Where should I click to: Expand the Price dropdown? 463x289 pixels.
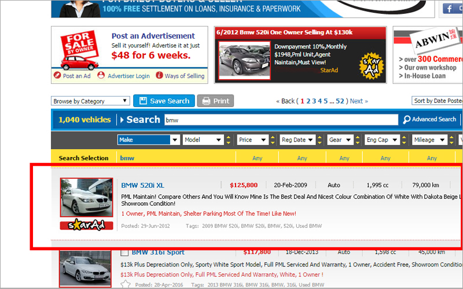(253, 140)
